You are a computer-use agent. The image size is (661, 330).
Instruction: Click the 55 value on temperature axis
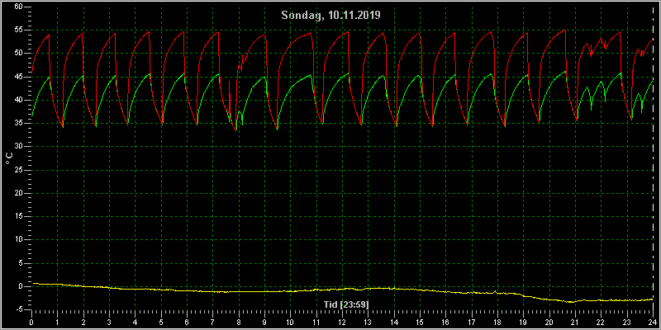(x=18, y=30)
